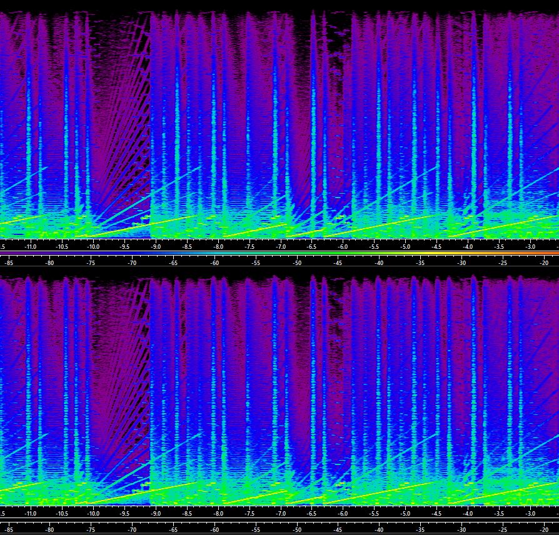Click -25 on the upper dB color scale

pyautogui.click(x=503, y=262)
